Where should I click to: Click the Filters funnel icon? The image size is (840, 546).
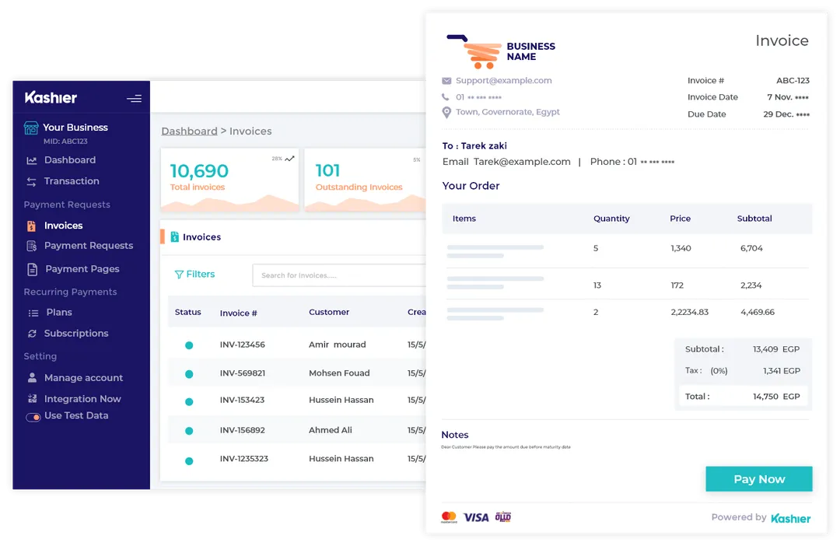tap(179, 275)
